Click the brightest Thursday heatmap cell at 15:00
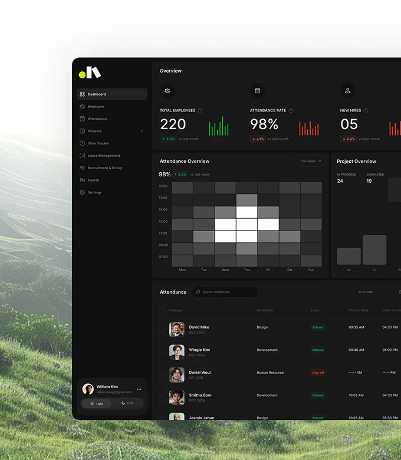The height and width of the screenshot is (460, 401). pyautogui.click(x=247, y=212)
